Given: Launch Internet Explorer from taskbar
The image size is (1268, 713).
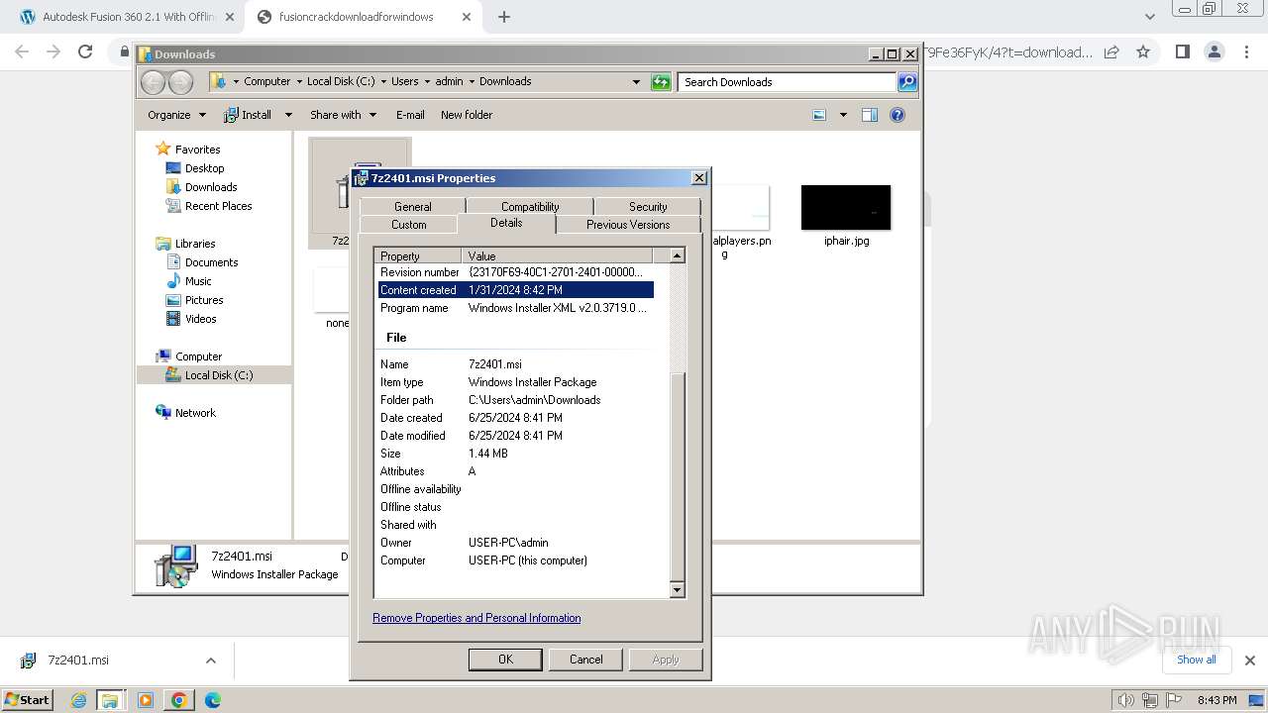Looking at the screenshot, I should click(79, 700).
